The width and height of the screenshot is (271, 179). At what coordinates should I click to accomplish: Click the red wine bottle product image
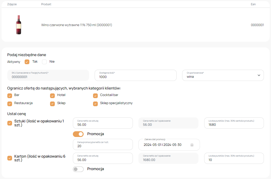[19, 25]
